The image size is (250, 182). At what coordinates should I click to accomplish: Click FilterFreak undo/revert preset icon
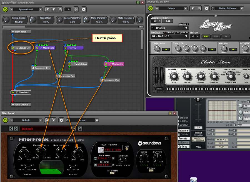80,128
